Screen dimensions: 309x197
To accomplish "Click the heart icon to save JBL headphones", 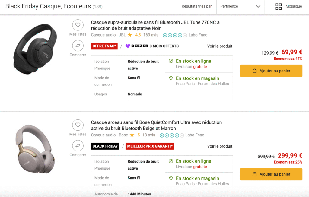I will 78,25.
